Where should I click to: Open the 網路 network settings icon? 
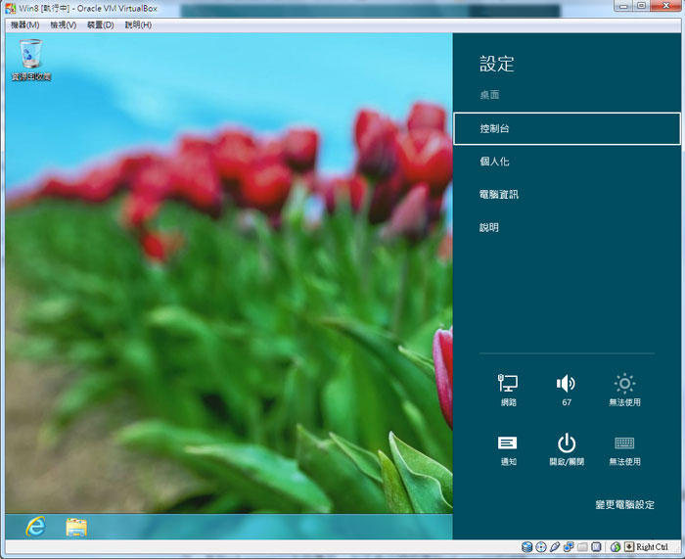click(x=508, y=390)
